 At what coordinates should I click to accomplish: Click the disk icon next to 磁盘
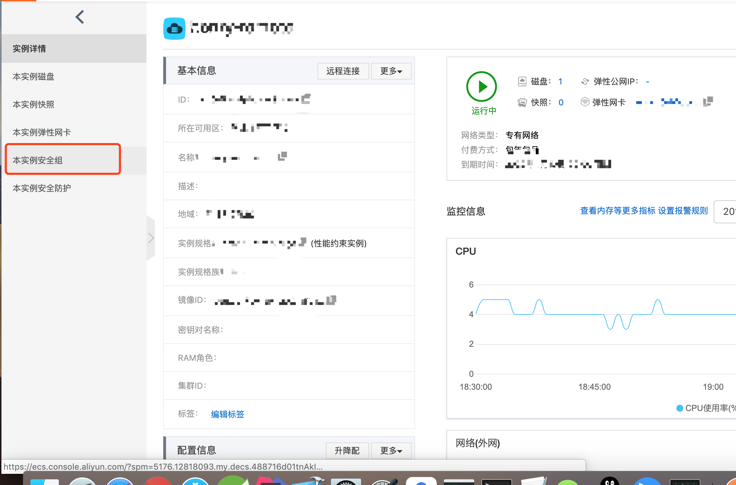click(x=522, y=82)
